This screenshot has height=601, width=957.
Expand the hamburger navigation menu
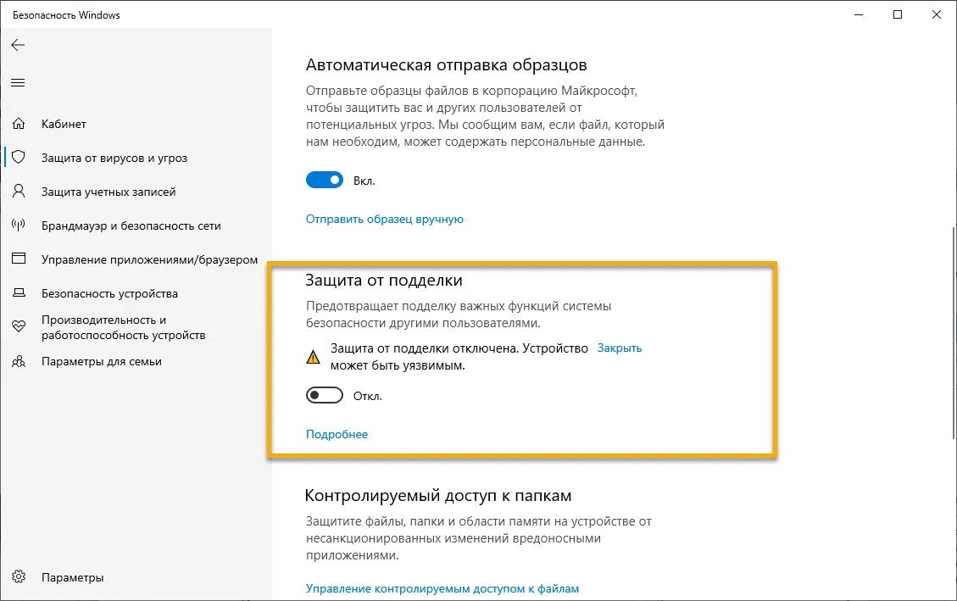click(18, 82)
